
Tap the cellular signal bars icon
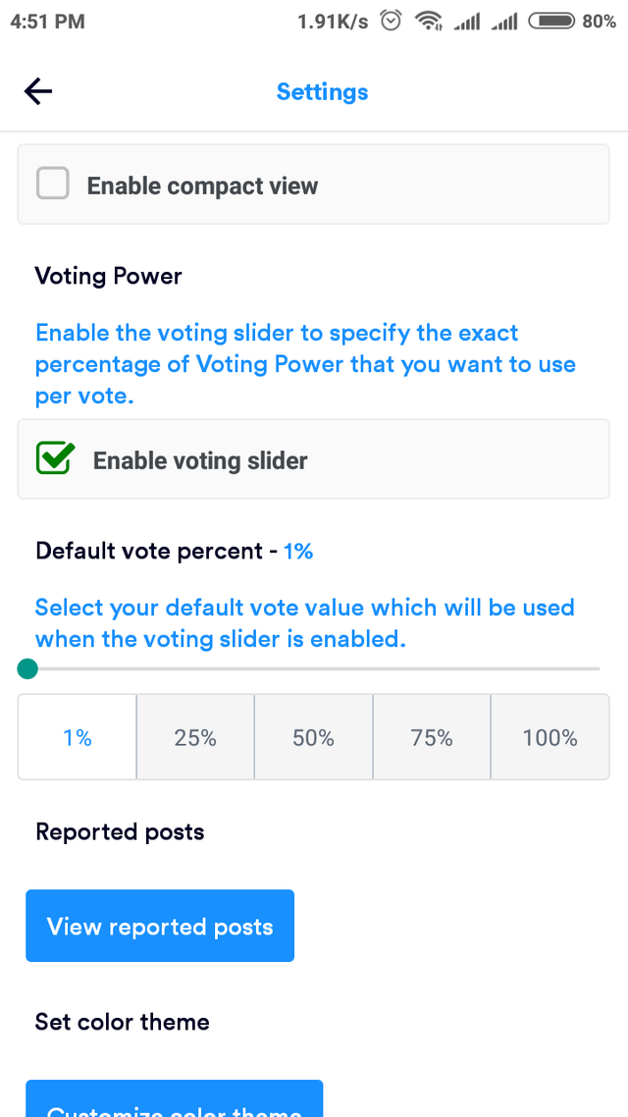466,20
